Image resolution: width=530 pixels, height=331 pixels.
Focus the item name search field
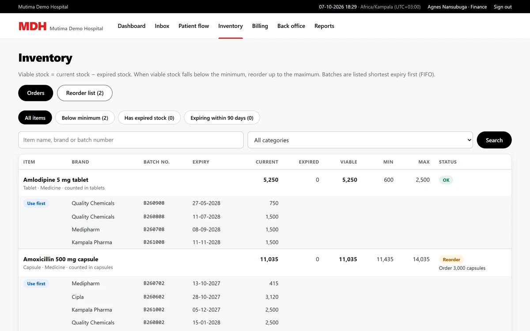(131, 140)
